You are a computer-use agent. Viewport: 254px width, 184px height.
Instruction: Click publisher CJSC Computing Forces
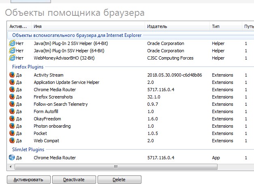point(170,58)
